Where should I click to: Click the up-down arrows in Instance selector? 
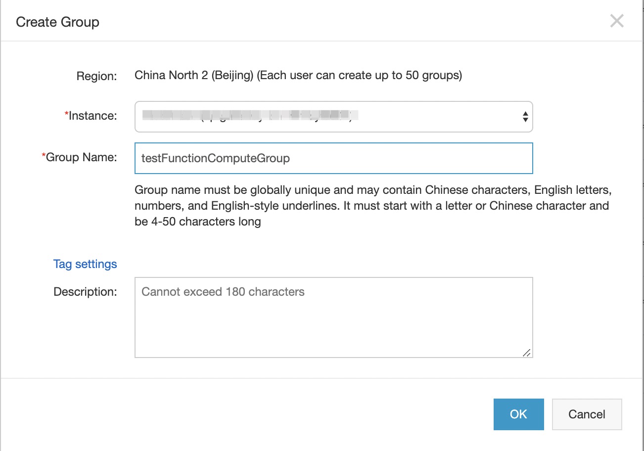(x=525, y=117)
